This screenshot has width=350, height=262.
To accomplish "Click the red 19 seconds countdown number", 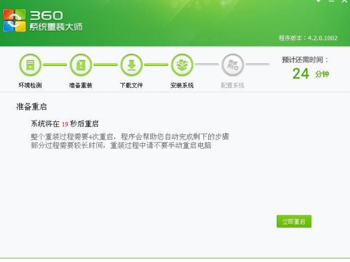I will point(65,124).
